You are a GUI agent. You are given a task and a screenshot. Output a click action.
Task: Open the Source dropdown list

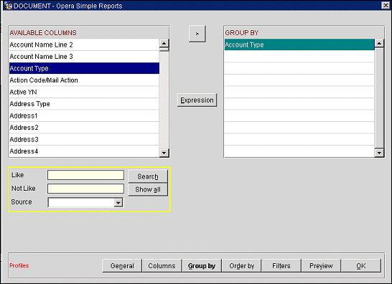(x=118, y=202)
